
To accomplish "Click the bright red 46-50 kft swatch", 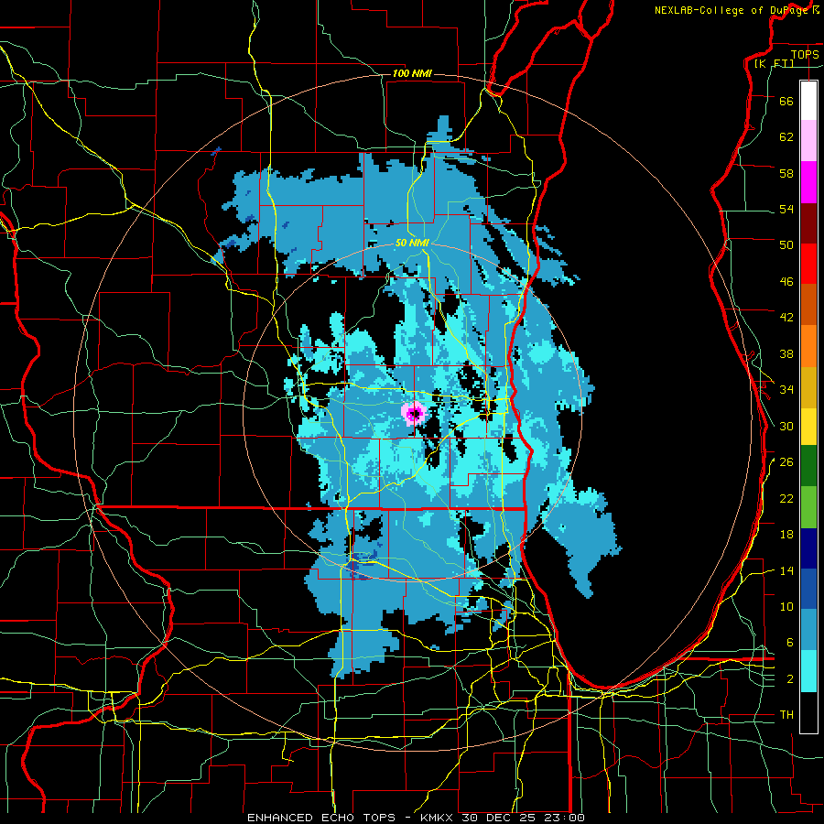I will point(808,264).
